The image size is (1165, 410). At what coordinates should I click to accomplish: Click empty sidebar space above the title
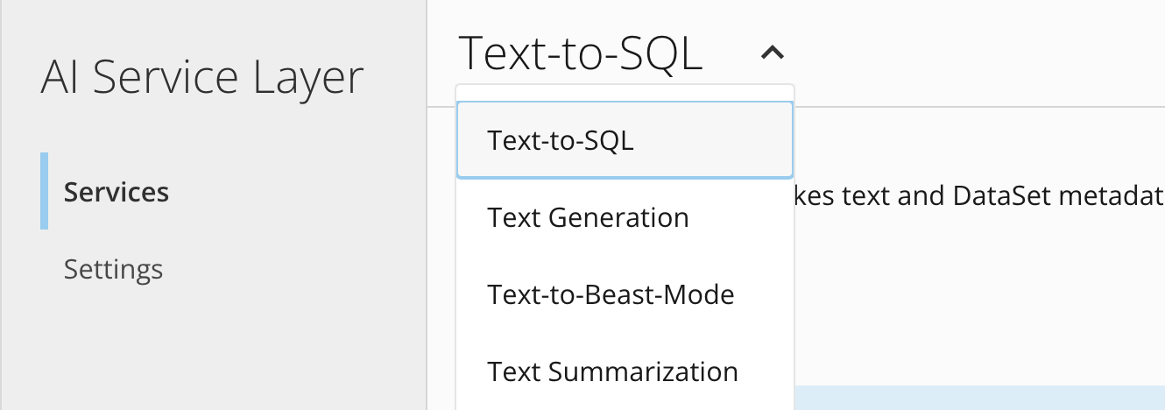click(210, 22)
